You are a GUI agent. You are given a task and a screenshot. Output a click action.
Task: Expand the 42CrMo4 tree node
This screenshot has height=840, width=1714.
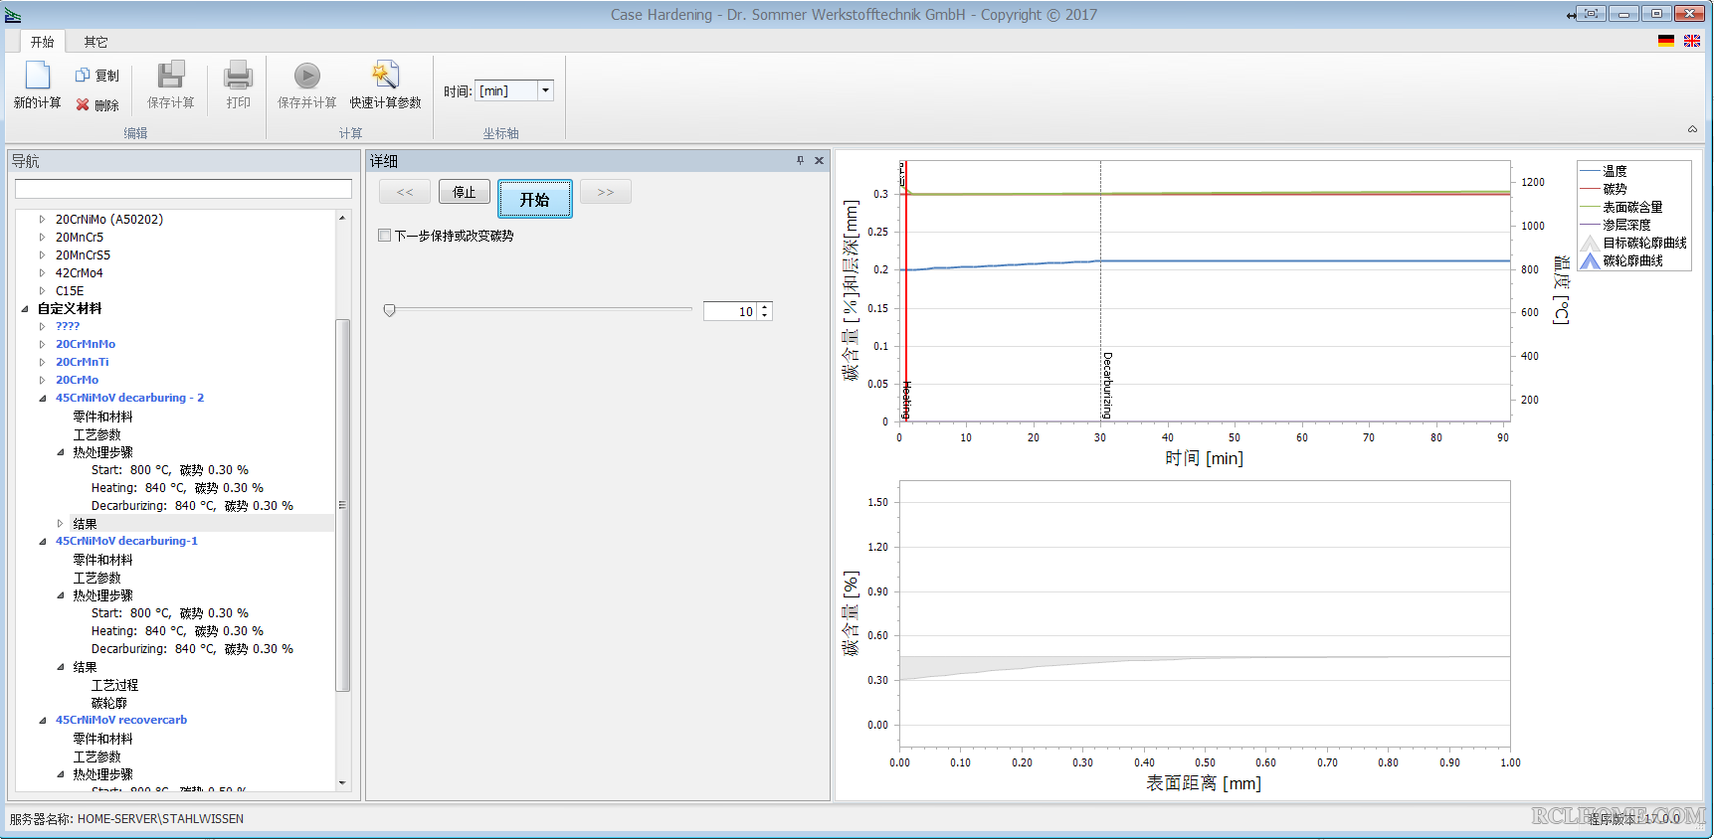point(42,272)
